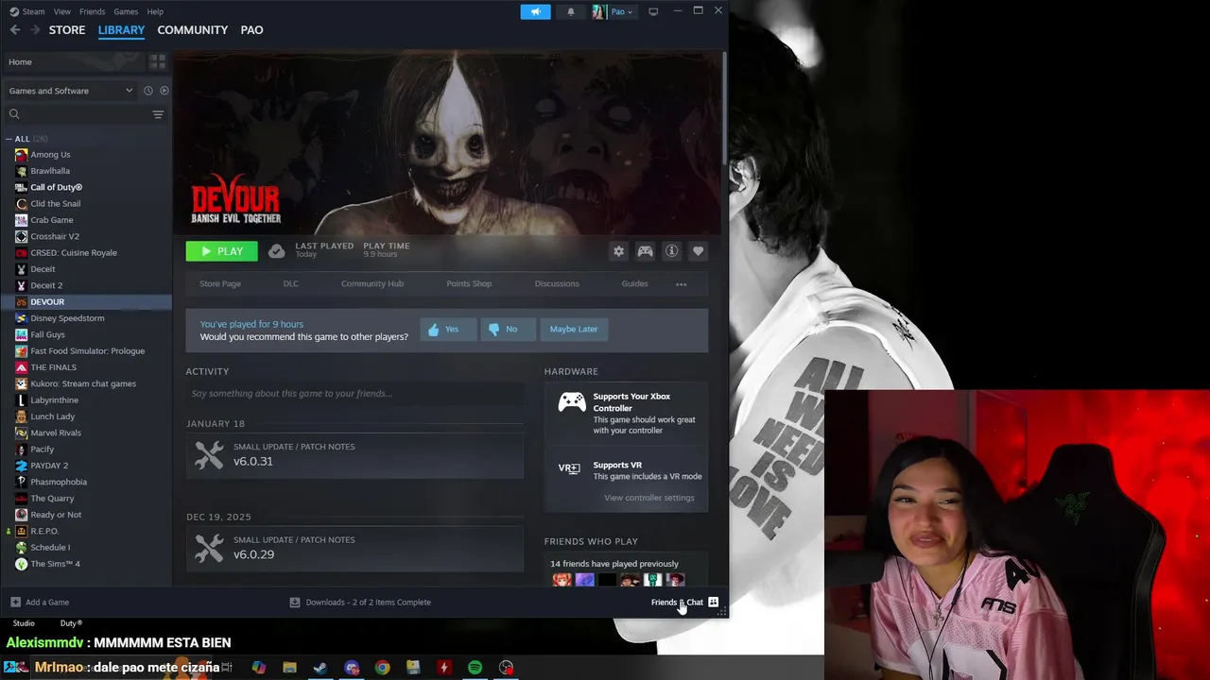Open DEVOUR Discussions
Image resolution: width=1210 pixels, height=680 pixels.
pyautogui.click(x=557, y=283)
